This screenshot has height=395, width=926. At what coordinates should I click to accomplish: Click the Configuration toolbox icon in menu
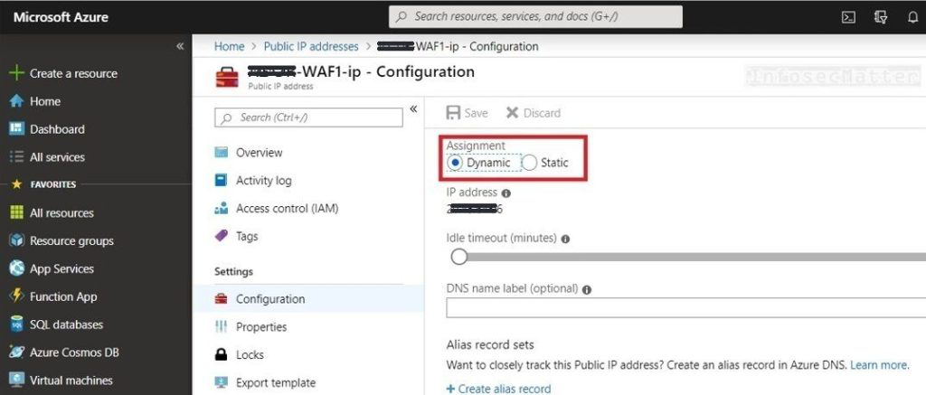click(x=221, y=299)
